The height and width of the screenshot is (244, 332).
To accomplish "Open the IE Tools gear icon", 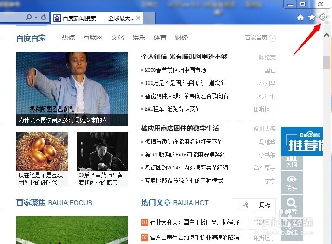I will pyautogui.click(x=323, y=17).
